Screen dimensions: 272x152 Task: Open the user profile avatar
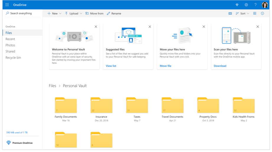point(265,5)
